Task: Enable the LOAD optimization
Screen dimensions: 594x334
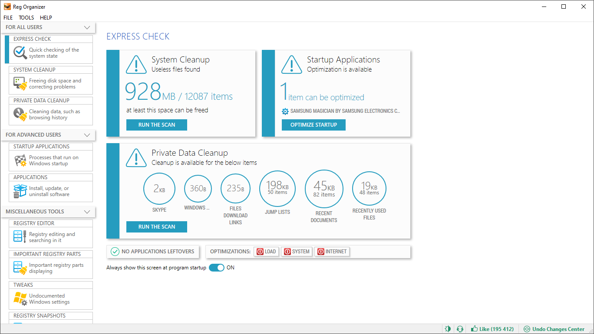Action: pos(266,252)
